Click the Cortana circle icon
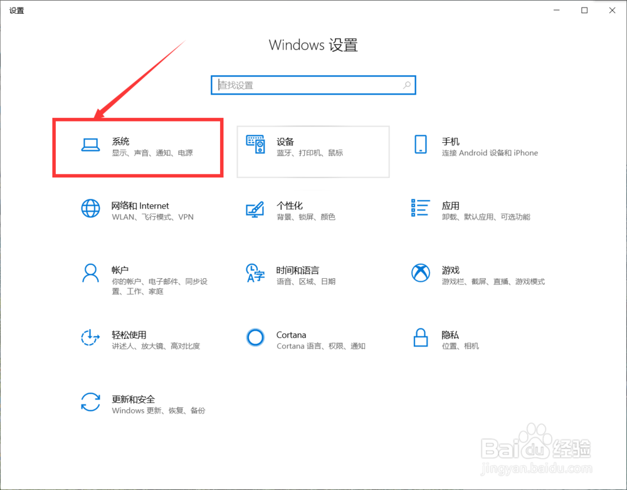 (x=255, y=338)
